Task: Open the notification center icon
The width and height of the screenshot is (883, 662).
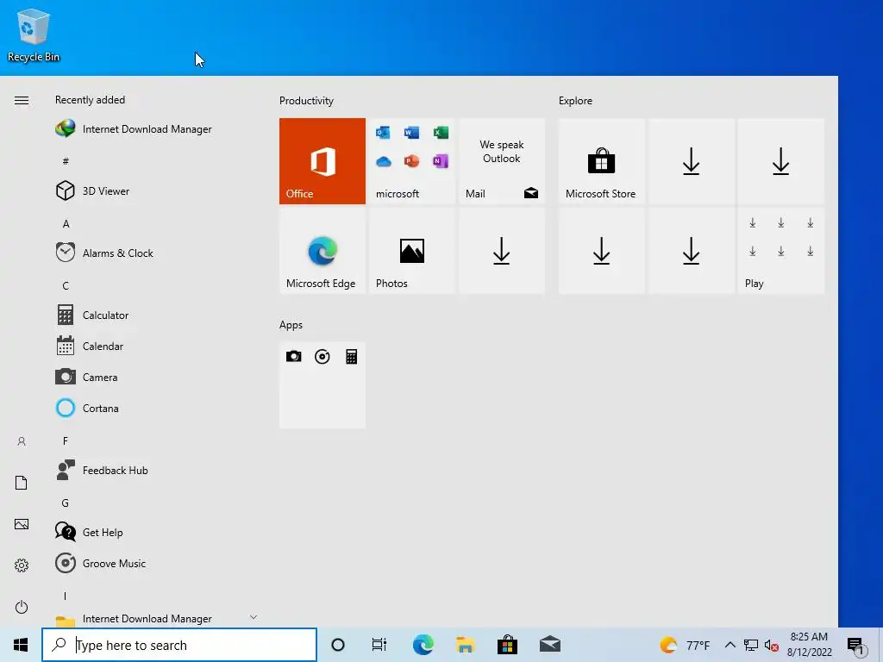Action: click(856, 646)
